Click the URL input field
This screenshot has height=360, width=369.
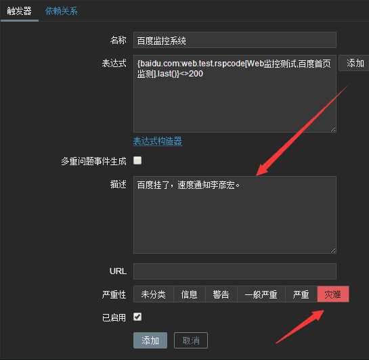pyautogui.click(x=235, y=271)
